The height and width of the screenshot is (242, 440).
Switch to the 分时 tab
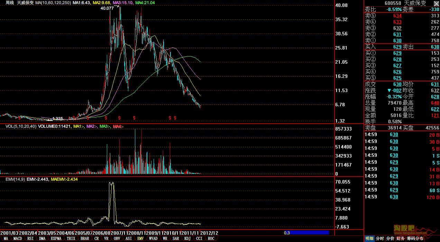(x=380, y=239)
